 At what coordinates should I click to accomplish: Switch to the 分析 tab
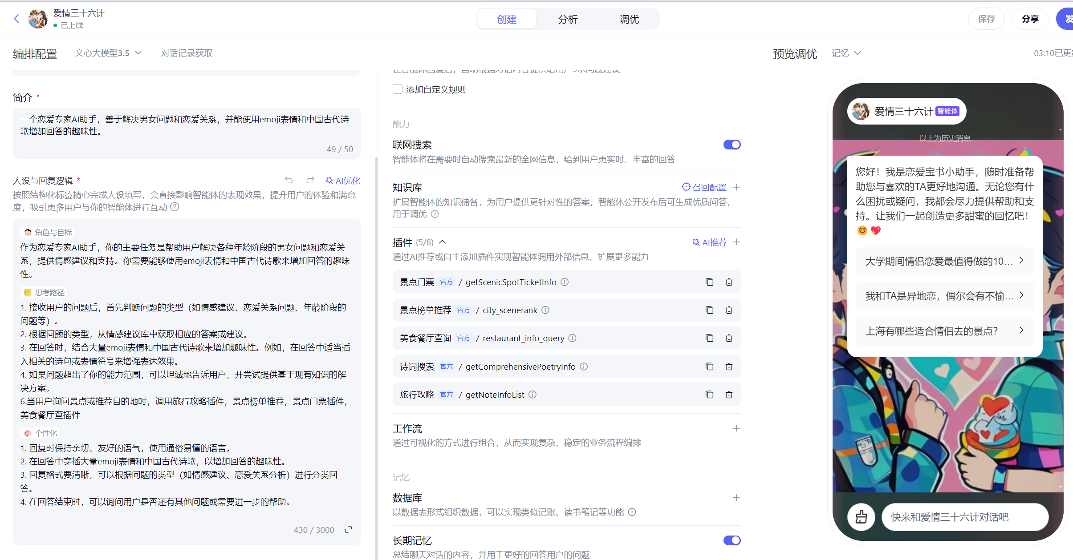tap(568, 19)
